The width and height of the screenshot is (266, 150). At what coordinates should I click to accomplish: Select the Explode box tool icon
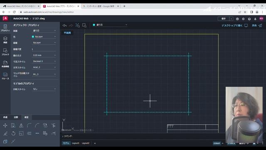tap(5, 141)
